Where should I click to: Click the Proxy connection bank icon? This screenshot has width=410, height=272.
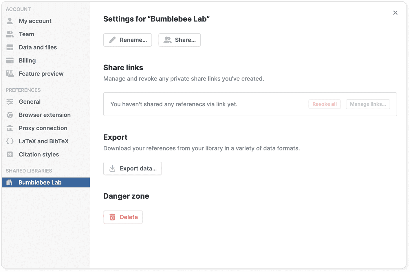click(x=10, y=128)
